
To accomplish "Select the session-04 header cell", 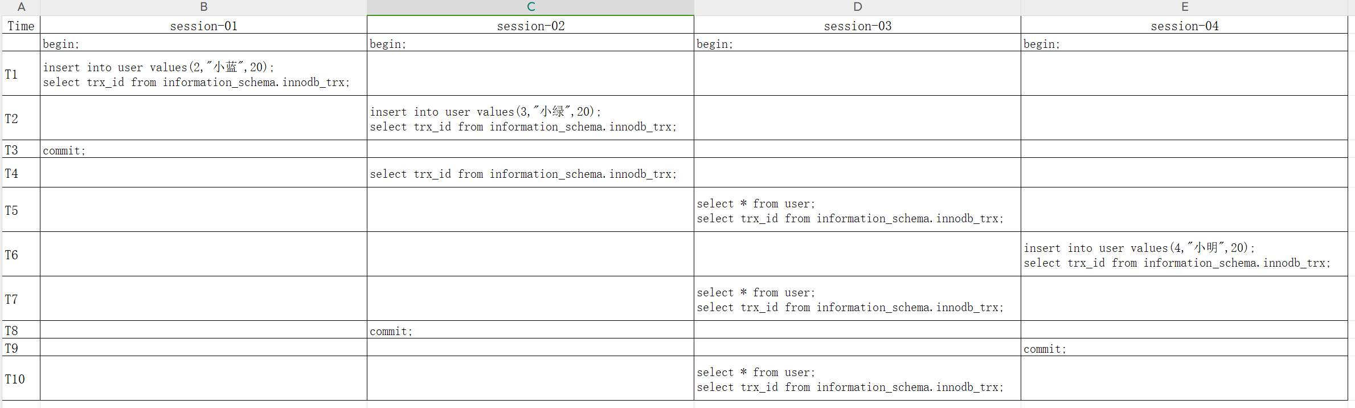I will [x=1184, y=26].
